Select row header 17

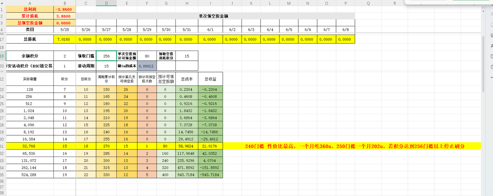2,39
